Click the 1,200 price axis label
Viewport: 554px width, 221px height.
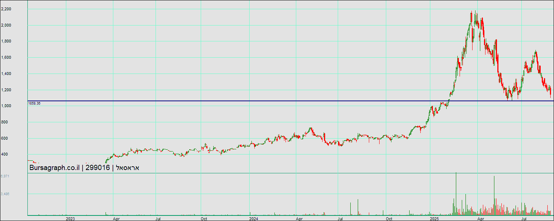(x=6, y=90)
